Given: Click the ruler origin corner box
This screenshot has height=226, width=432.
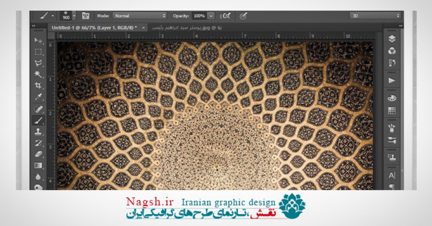Looking at the screenshot, I should (x=51, y=36).
